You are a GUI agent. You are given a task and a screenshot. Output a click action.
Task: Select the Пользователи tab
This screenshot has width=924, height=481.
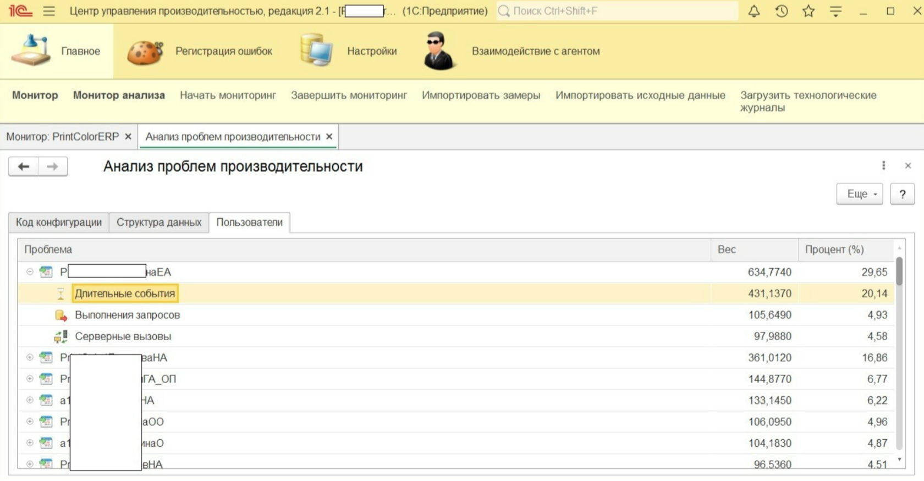249,222
